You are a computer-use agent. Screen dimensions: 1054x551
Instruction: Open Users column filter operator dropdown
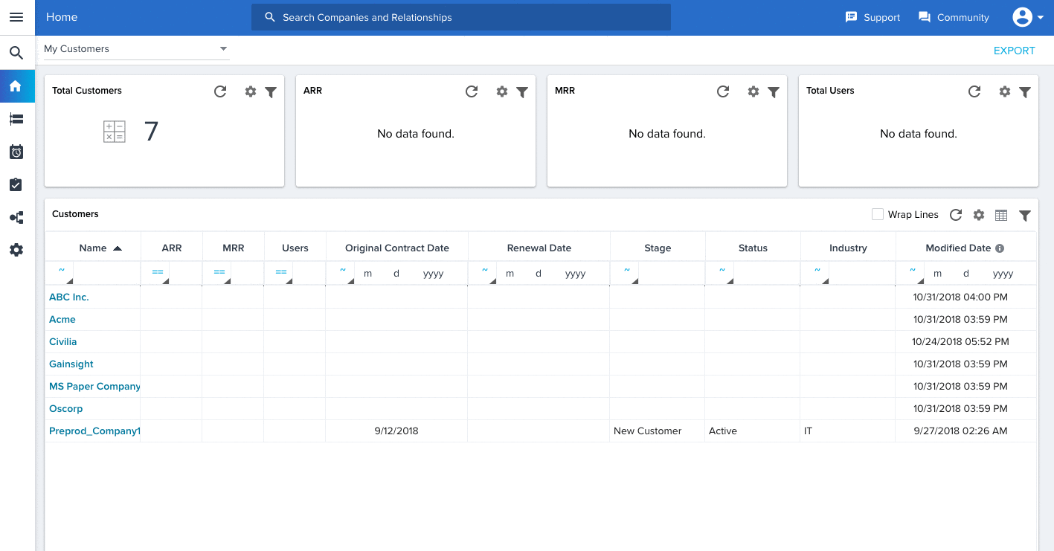pos(280,273)
